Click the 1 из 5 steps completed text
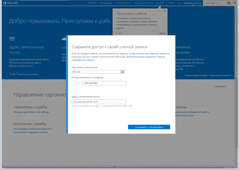The image size is (239, 170). [24, 74]
